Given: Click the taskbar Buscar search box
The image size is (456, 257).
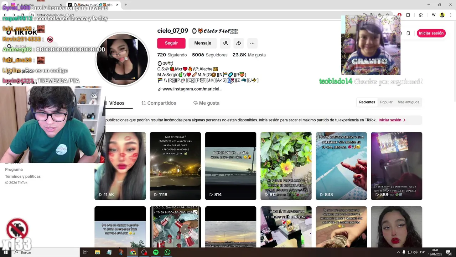Looking at the screenshot, I should pos(46,252).
